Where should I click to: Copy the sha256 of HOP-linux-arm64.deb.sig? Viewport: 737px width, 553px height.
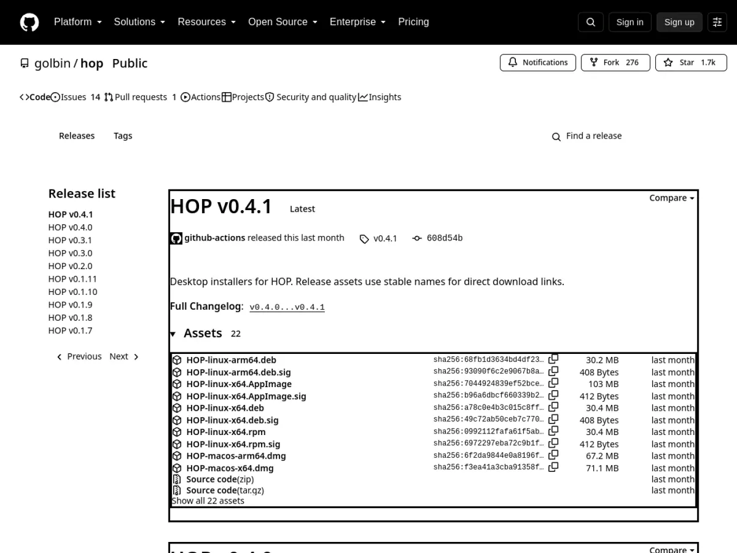coord(553,371)
